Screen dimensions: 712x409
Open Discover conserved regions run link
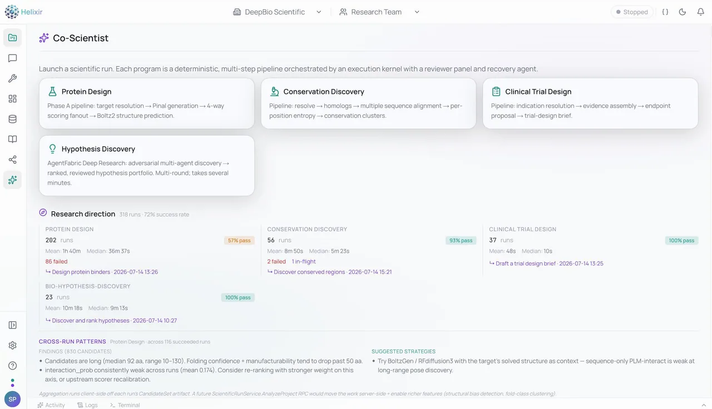(x=329, y=272)
